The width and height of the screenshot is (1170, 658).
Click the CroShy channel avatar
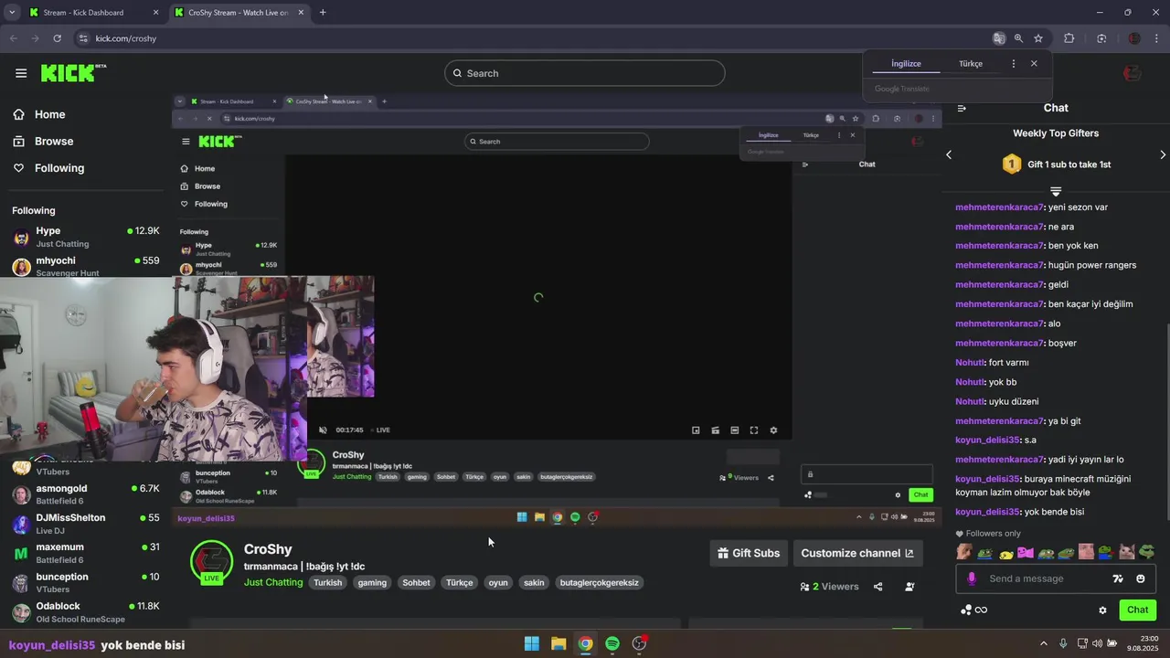(x=211, y=562)
